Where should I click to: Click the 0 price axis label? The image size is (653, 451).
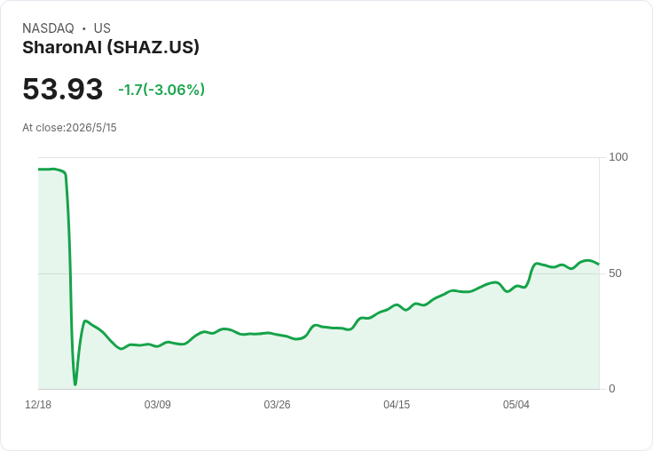[x=612, y=389]
